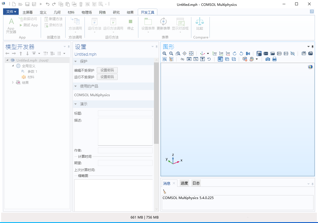Image resolution: width=318 pixels, height=223 pixels.
Task: Click the reset hiding circular arrow icon
Action: pos(209,59)
